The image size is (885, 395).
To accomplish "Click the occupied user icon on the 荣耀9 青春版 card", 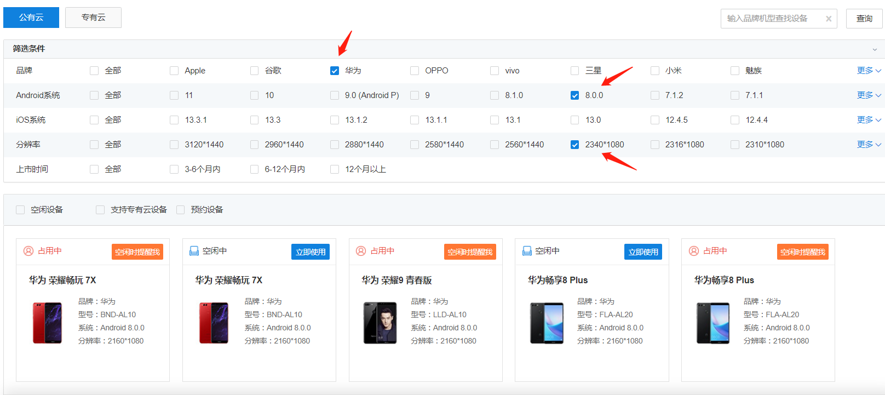I will pyautogui.click(x=361, y=251).
